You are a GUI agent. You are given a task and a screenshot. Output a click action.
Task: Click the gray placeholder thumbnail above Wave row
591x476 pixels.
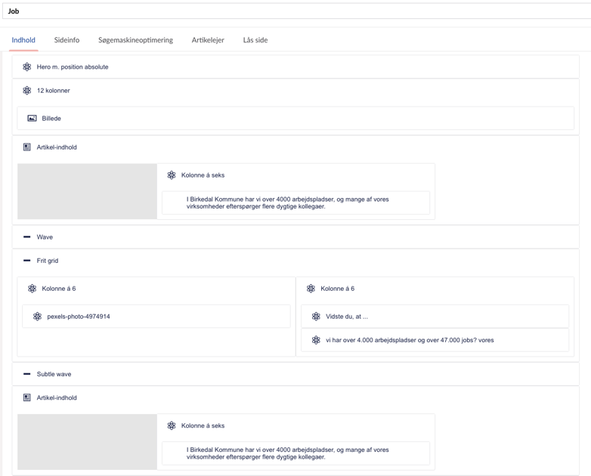click(87, 191)
